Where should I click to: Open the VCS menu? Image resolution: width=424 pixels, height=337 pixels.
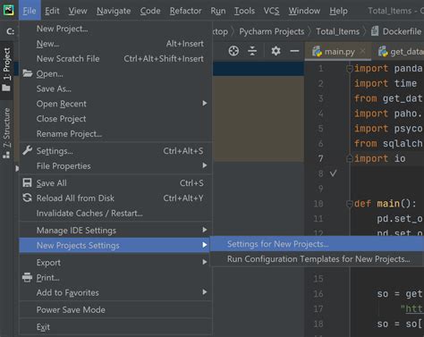click(x=271, y=11)
